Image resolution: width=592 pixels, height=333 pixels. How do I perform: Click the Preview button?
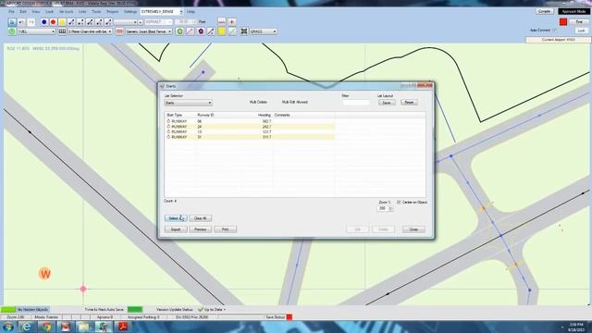[201, 229]
